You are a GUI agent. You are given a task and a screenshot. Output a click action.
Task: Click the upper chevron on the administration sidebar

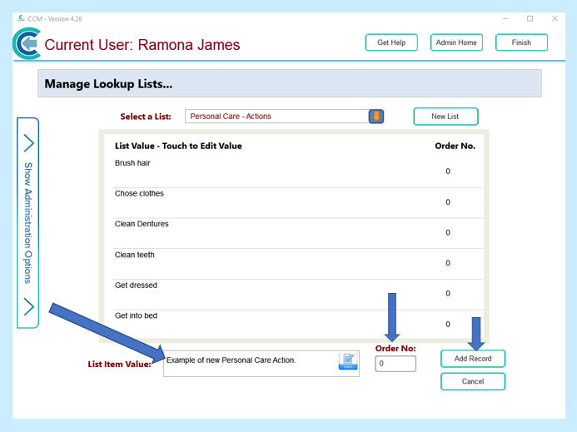(28, 143)
